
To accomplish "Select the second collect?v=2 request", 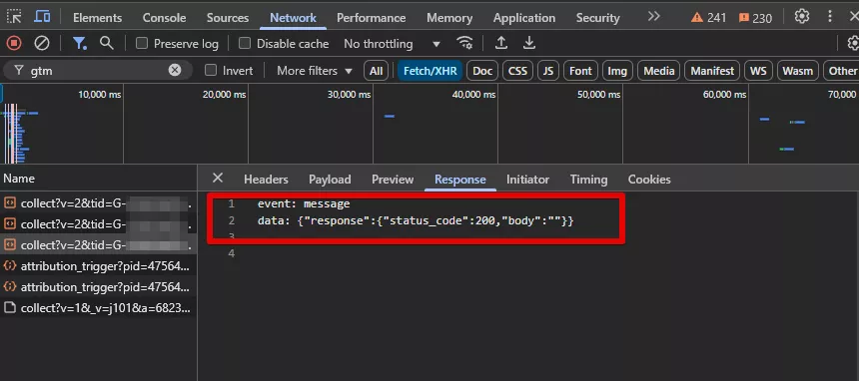I will (x=99, y=223).
